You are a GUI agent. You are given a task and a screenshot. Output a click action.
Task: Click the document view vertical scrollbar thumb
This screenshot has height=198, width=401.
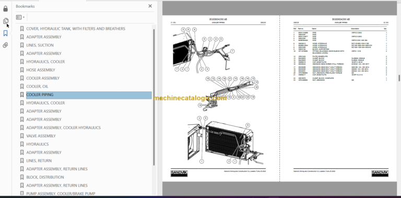click(399, 78)
